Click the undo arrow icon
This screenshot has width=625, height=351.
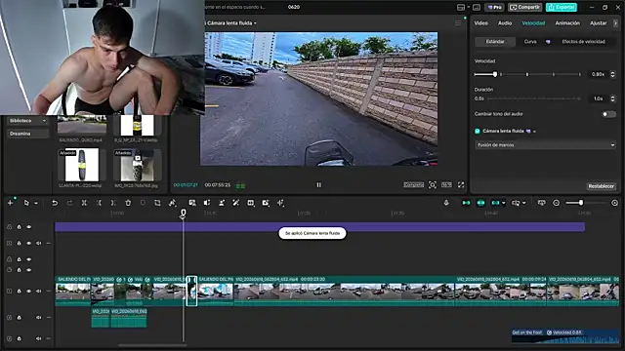pos(55,203)
